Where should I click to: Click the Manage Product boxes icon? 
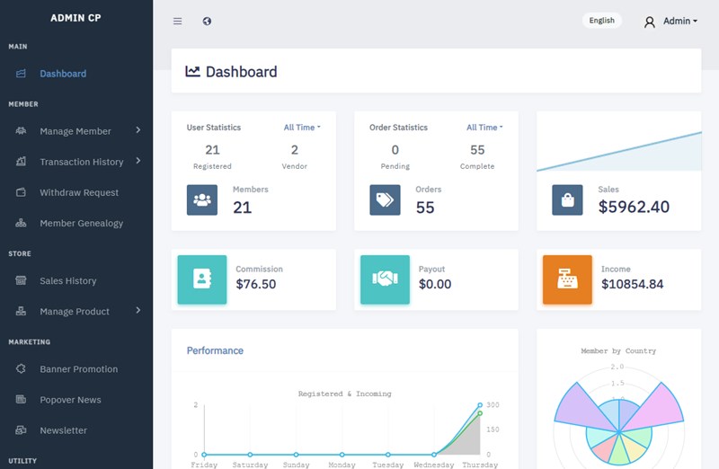tap(21, 311)
